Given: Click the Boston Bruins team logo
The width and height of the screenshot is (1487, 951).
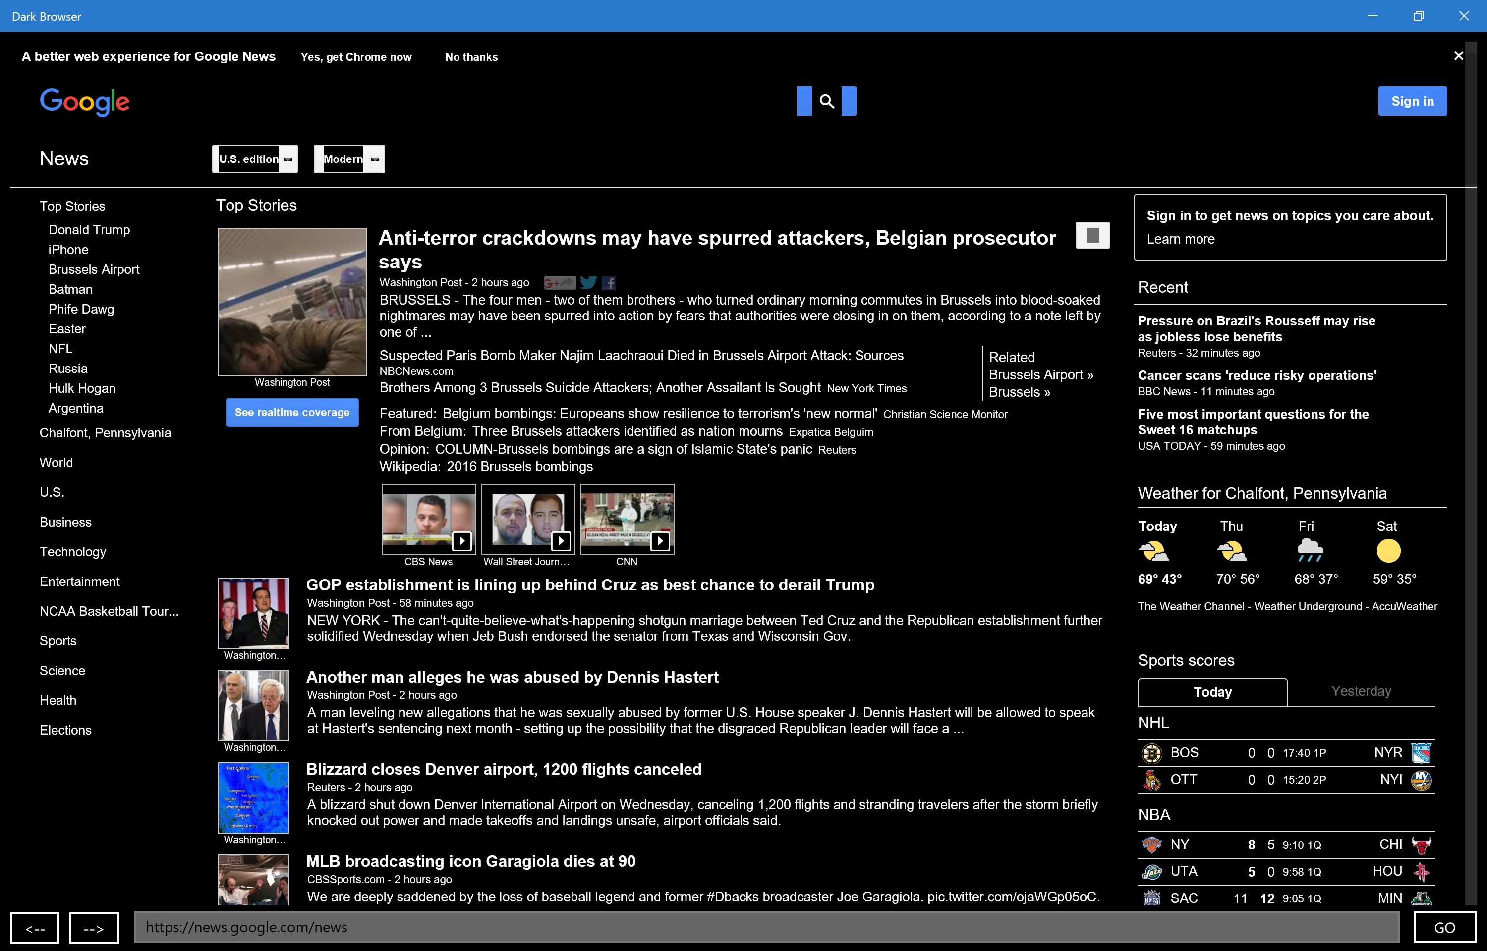Looking at the screenshot, I should [1151, 753].
